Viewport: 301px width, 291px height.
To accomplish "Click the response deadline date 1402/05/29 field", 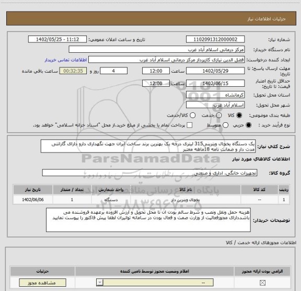I will [215, 71].
